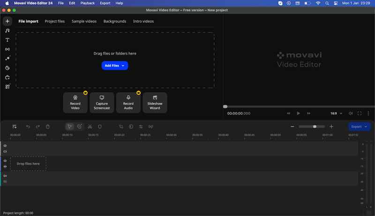This screenshot has height=216, width=375.
Task: Open macOS Spotlight search icon
Action: coord(327,3)
